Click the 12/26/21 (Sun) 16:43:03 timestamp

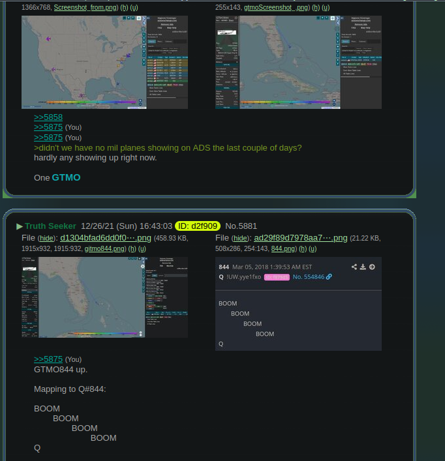coord(127,226)
